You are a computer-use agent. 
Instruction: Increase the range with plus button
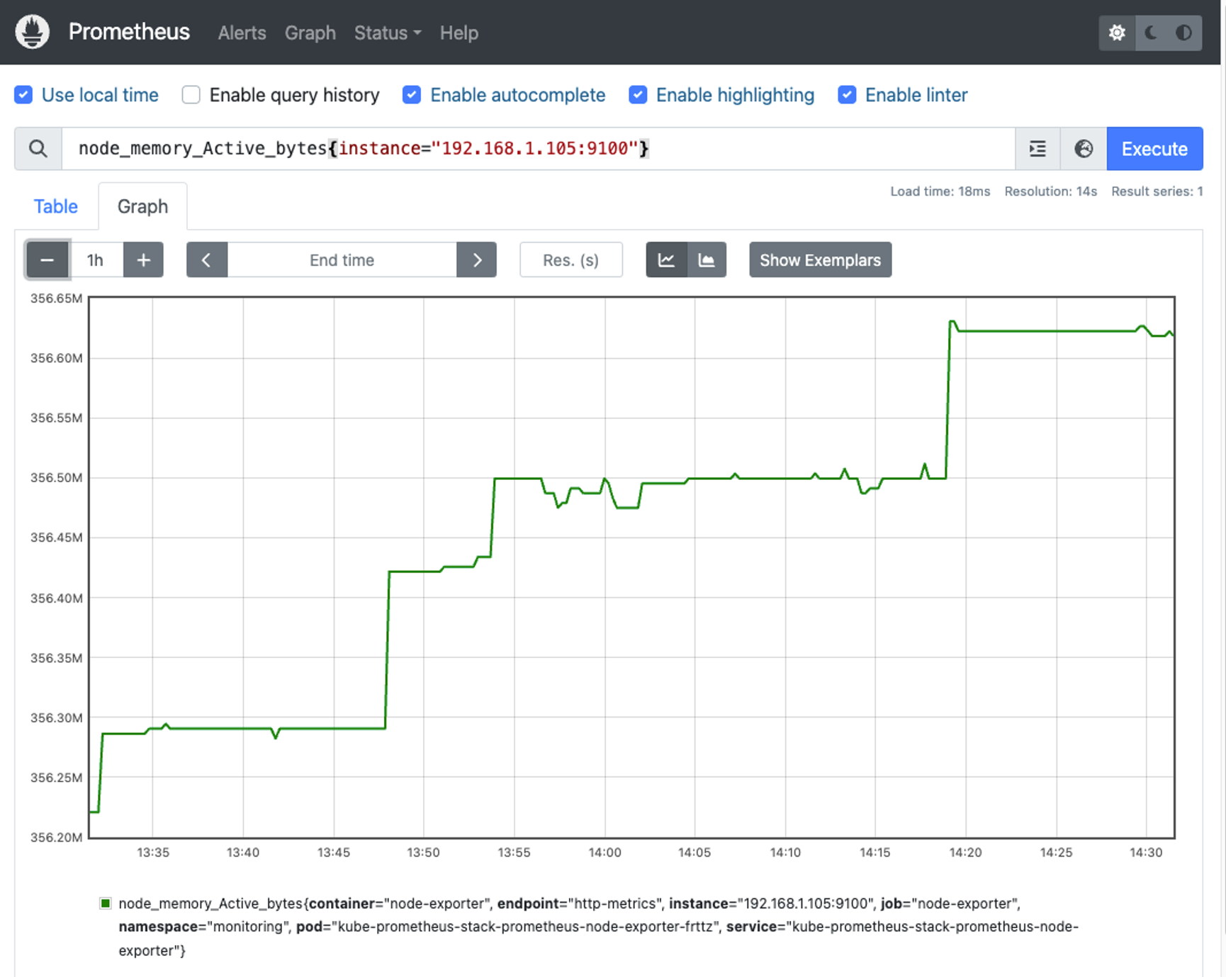pos(143,260)
